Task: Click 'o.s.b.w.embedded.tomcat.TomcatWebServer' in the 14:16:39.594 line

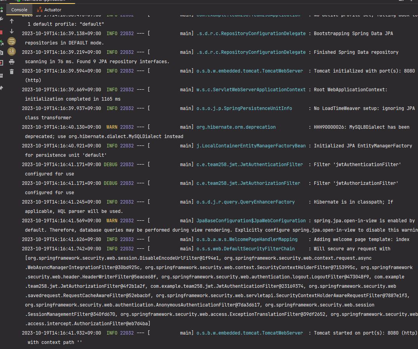Action: coord(250,71)
